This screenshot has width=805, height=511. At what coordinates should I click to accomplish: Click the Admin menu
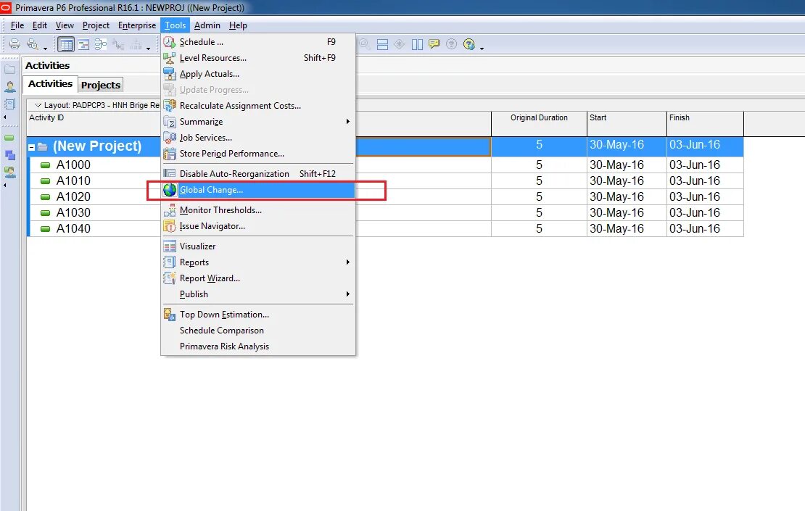pos(207,25)
